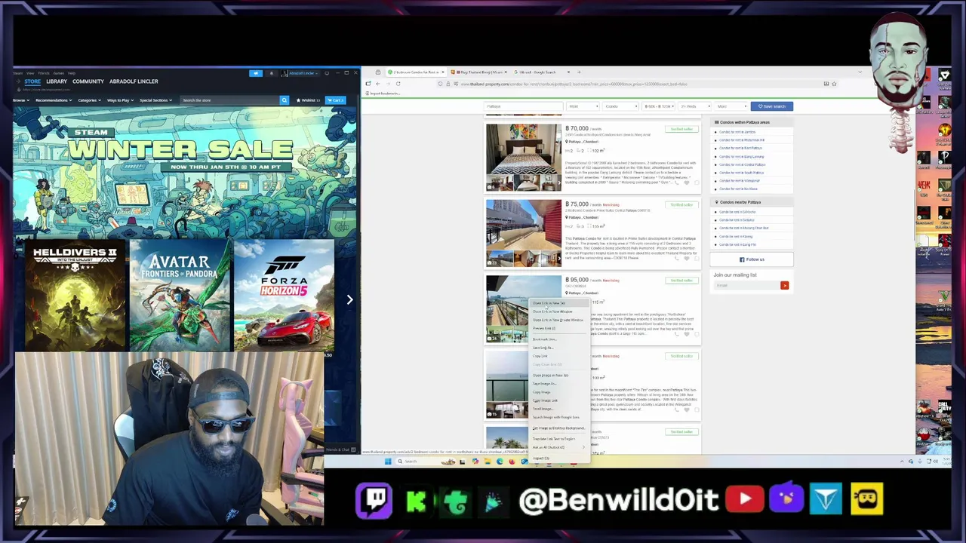This screenshot has width=966, height=543.
Task: Open the price range dropdown filter
Action: click(659, 106)
